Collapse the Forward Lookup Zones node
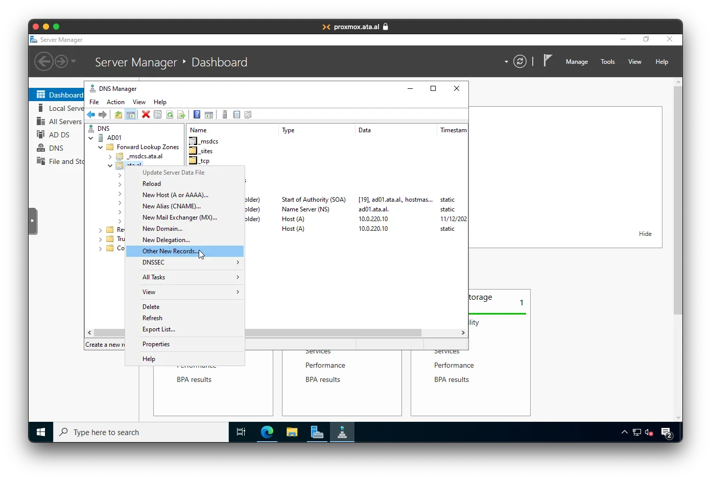This screenshot has height=480, width=711. coord(101,147)
